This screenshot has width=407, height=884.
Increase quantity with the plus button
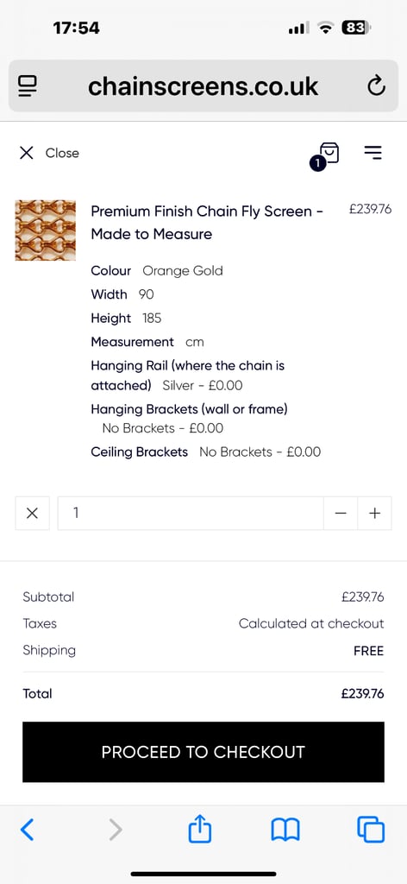coord(374,513)
